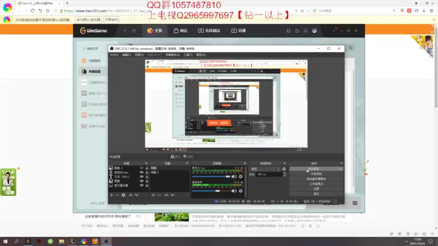Viewport: 438px width, 246px height.
Task: Click WeGame refresh icon
Action: (134, 31)
